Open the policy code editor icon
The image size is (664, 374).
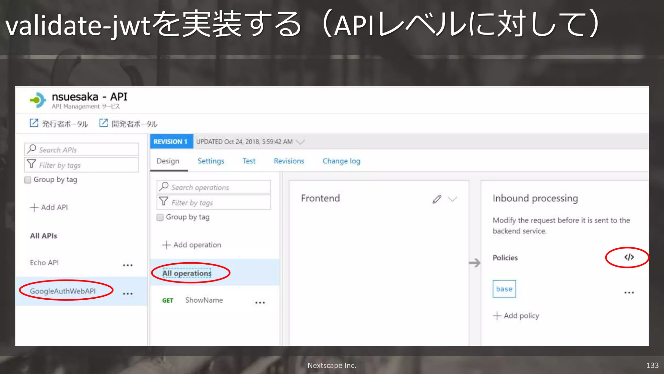(x=629, y=257)
